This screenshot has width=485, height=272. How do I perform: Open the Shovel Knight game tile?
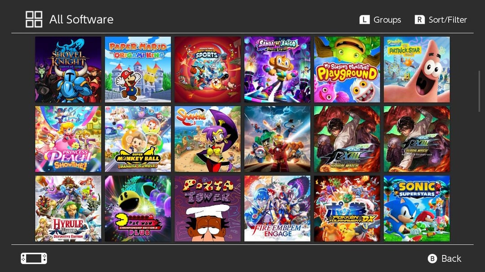[68, 69]
